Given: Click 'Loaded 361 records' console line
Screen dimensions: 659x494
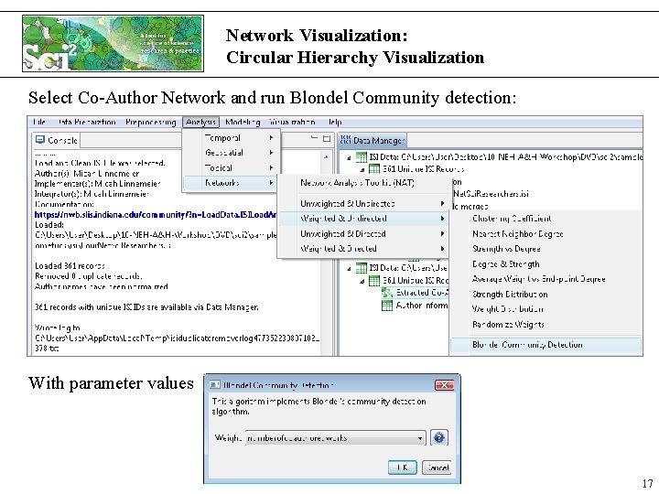Looking at the screenshot, I should 70,266.
